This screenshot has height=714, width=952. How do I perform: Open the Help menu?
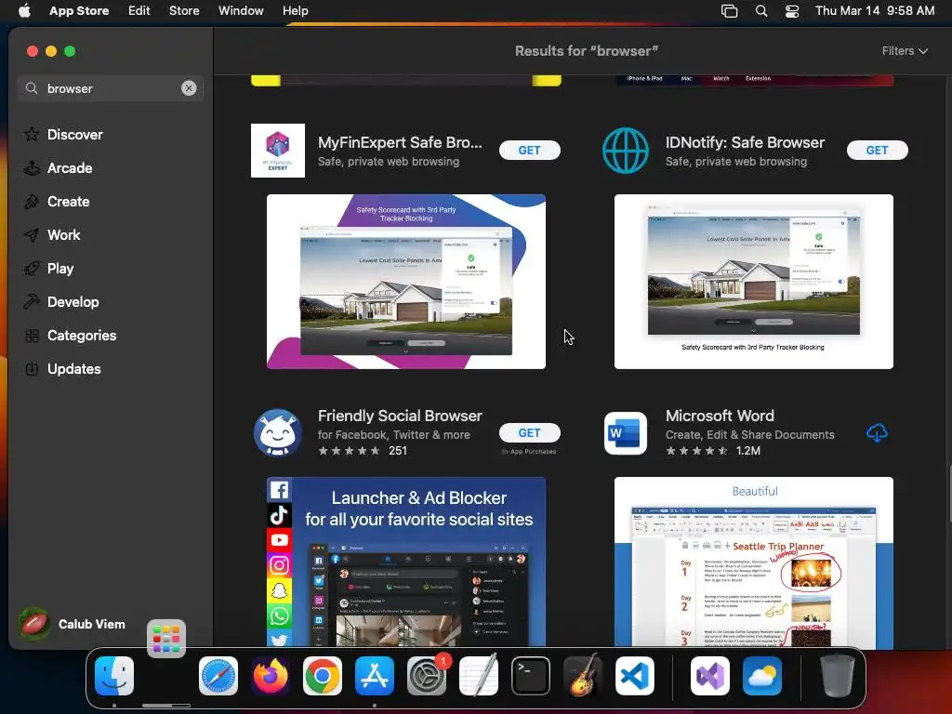point(295,11)
